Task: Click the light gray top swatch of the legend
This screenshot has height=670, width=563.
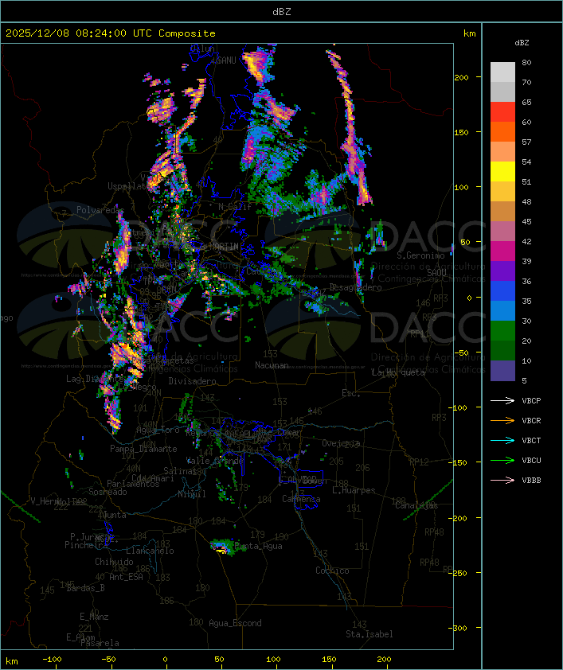Action: [502, 72]
